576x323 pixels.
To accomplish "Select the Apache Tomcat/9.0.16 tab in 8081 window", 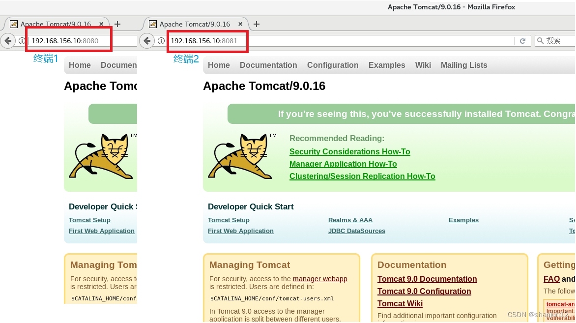I will pos(196,24).
